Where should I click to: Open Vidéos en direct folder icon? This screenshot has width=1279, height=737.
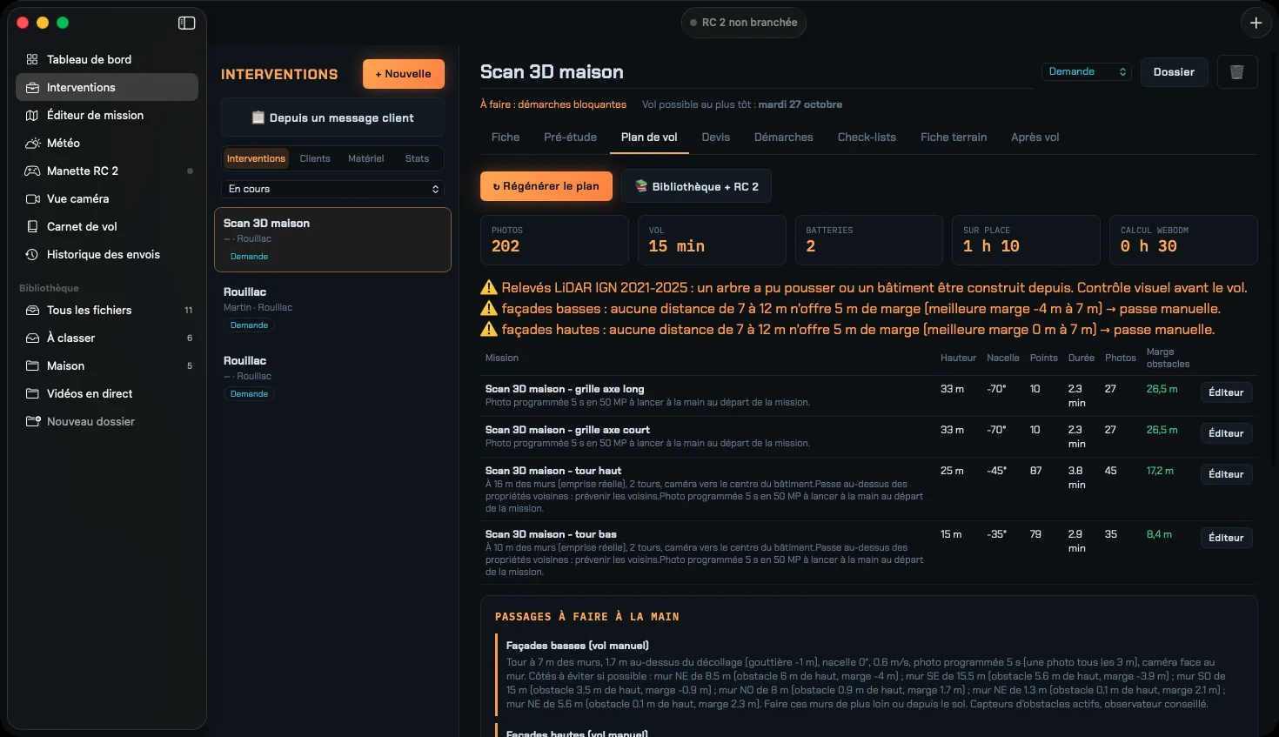pos(32,393)
